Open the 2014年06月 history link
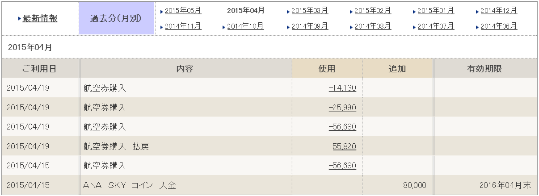Viewport: 539px width, 196px height. tap(499, 26)
